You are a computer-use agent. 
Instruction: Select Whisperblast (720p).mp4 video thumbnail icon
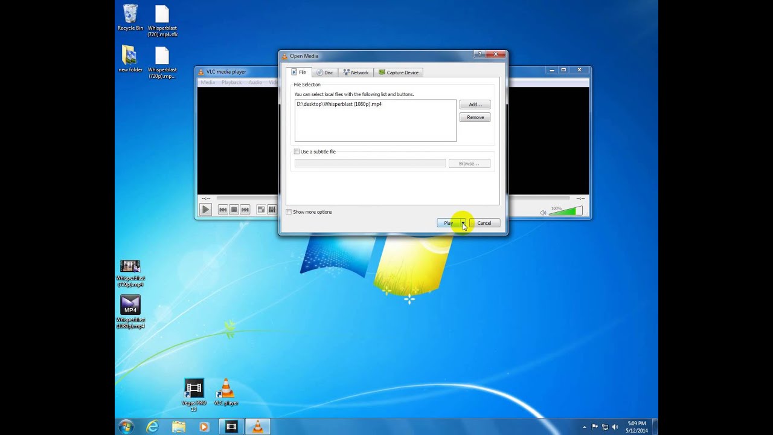click(x=130, y=274)
